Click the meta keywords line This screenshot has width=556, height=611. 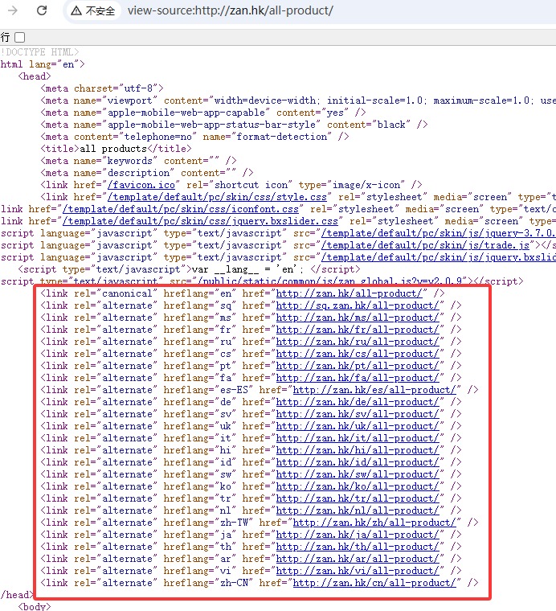(138, 161)
